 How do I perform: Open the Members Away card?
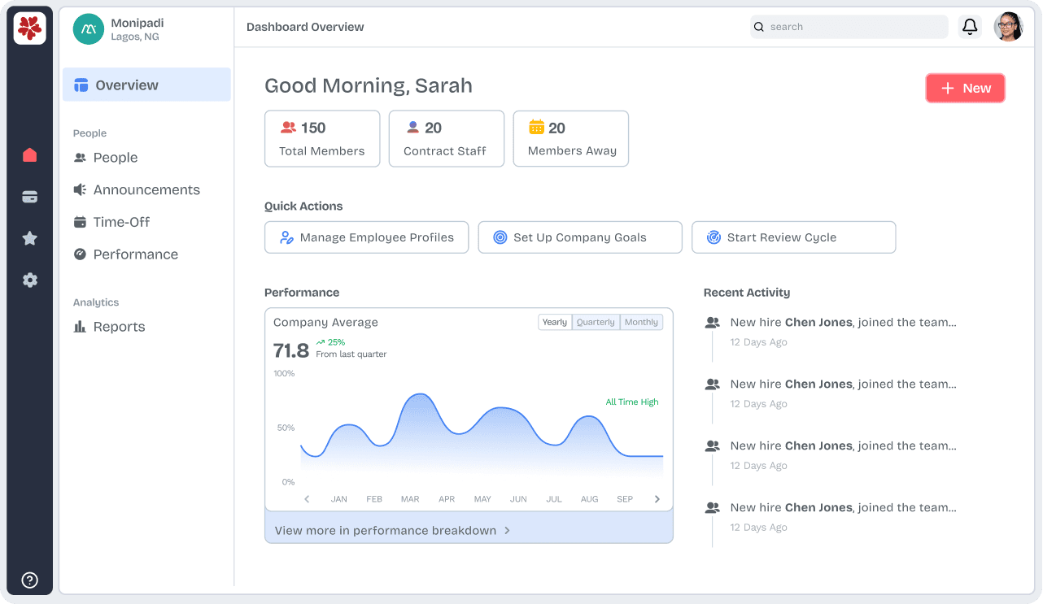pyautogui.click(x=571, y=139)
